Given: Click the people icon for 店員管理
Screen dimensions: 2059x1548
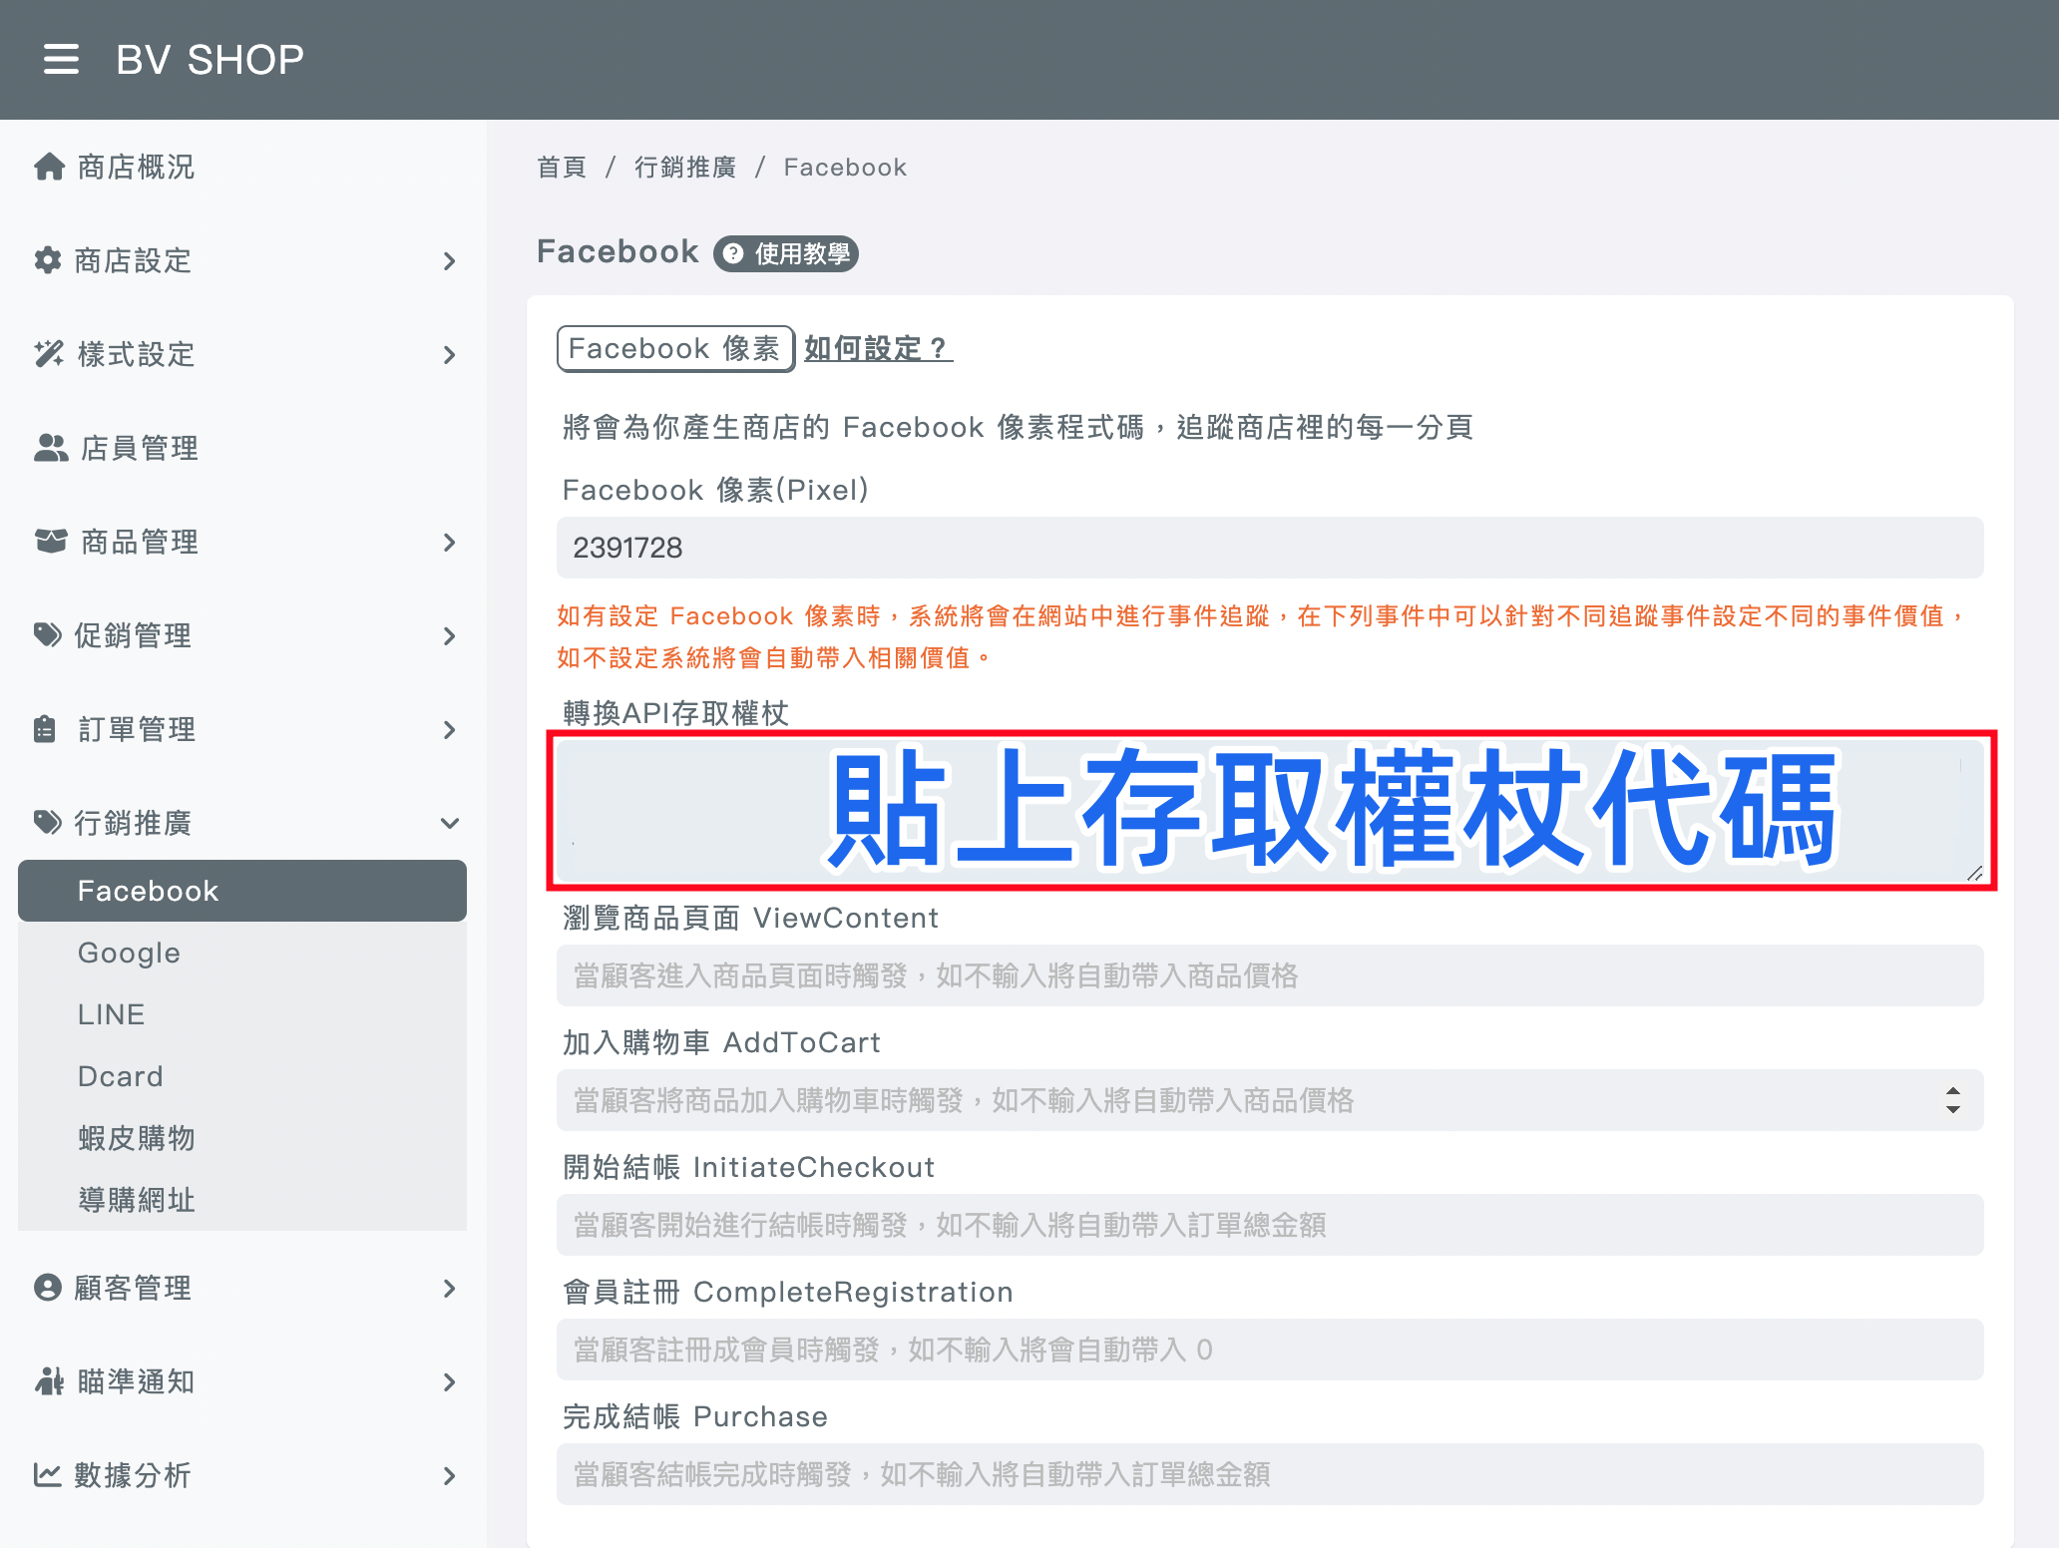Looking at the screenshot, I should pos(51,448).
